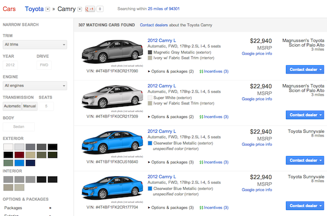Expand Options & packages for VIN ending 177704
This screenshot has width=327, height=216.
[x=171, y=208]
